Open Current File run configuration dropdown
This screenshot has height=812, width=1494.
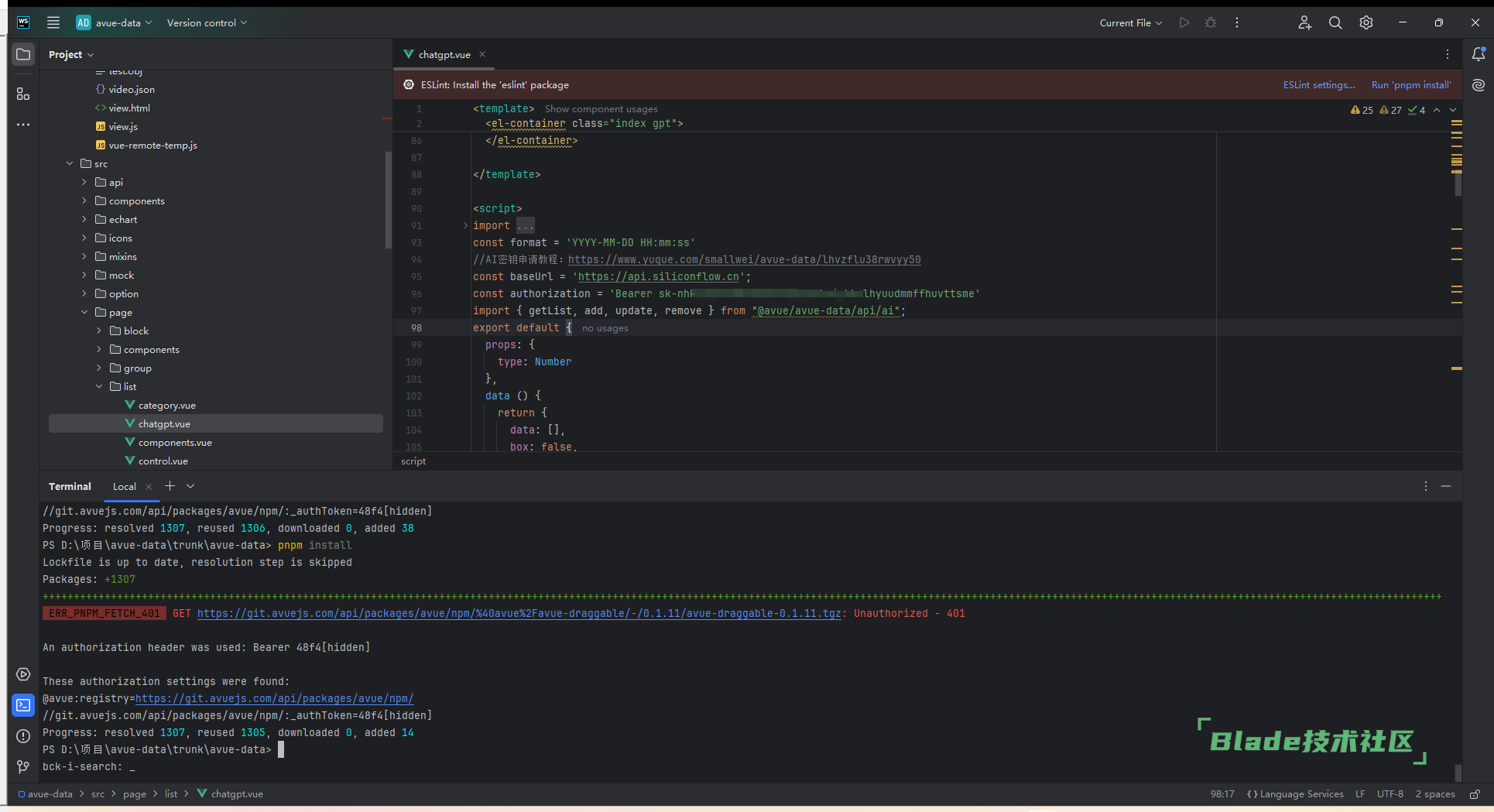[1131, 22]
